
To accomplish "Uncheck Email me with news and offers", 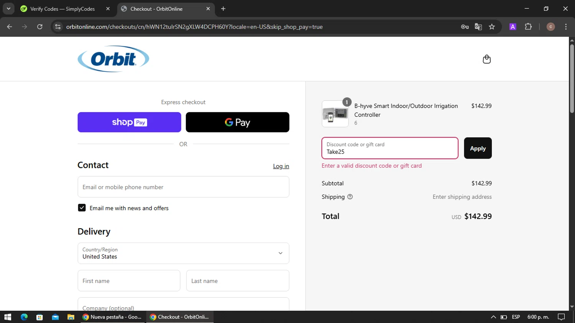I will point(82,208).
